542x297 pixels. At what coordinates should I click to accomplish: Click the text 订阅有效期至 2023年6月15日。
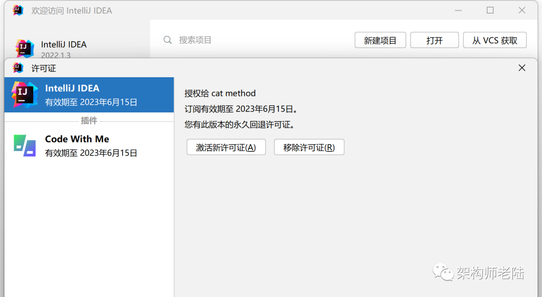[x=241, y=109]
